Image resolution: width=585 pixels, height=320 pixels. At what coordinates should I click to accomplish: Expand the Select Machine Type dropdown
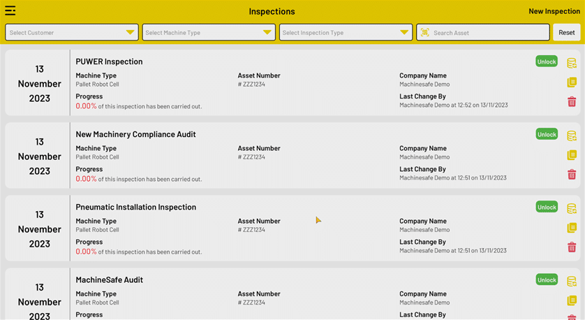tap(208, 33)
